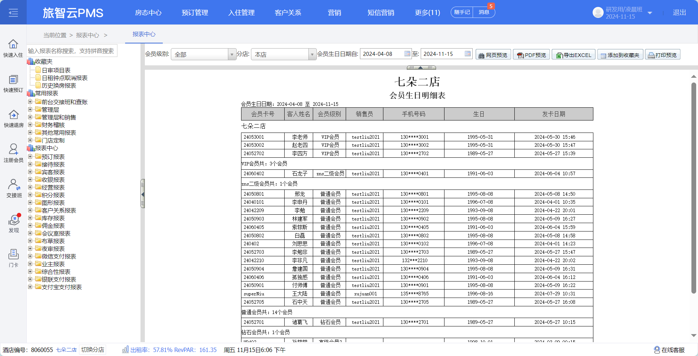
Task: Expand 积分报表 folder
Action: pyautogui.click(x=30, y=195)
